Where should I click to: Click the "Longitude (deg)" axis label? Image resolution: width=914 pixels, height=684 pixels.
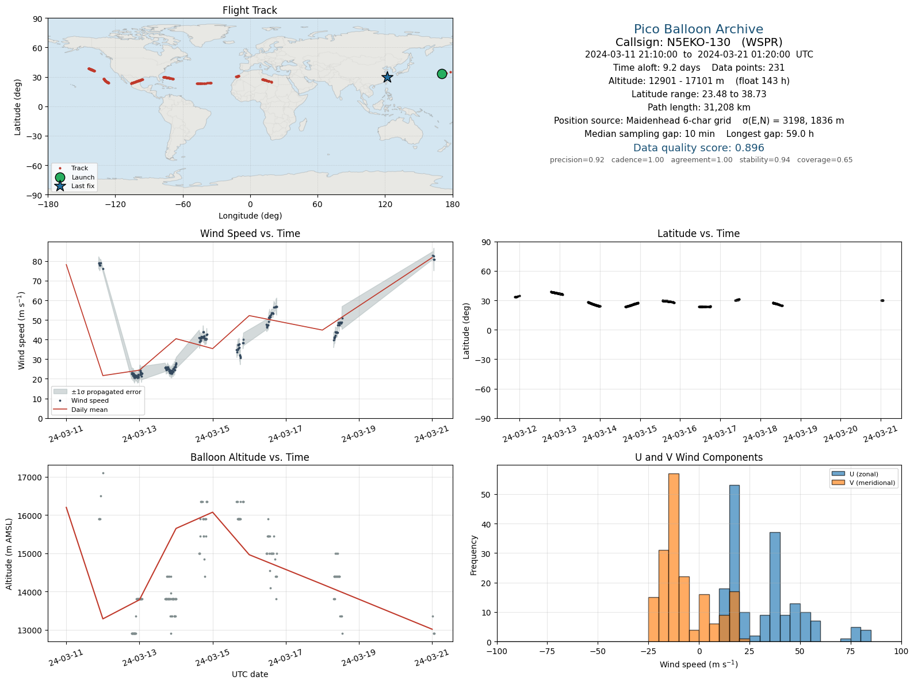(x=250, y=216)
